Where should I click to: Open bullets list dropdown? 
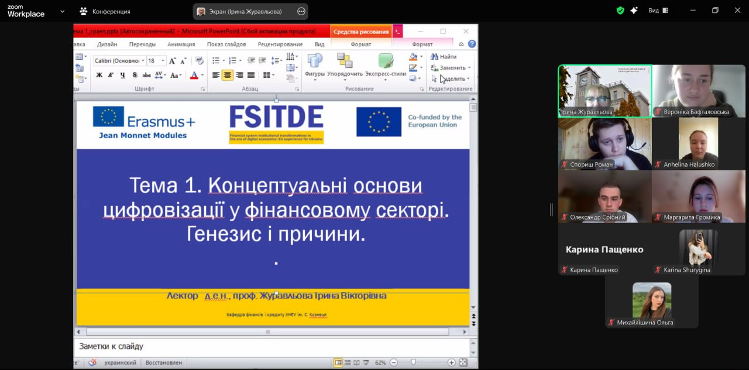[223, 61]
